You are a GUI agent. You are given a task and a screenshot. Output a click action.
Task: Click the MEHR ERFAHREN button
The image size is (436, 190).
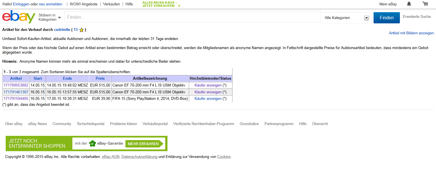[143, 144]
